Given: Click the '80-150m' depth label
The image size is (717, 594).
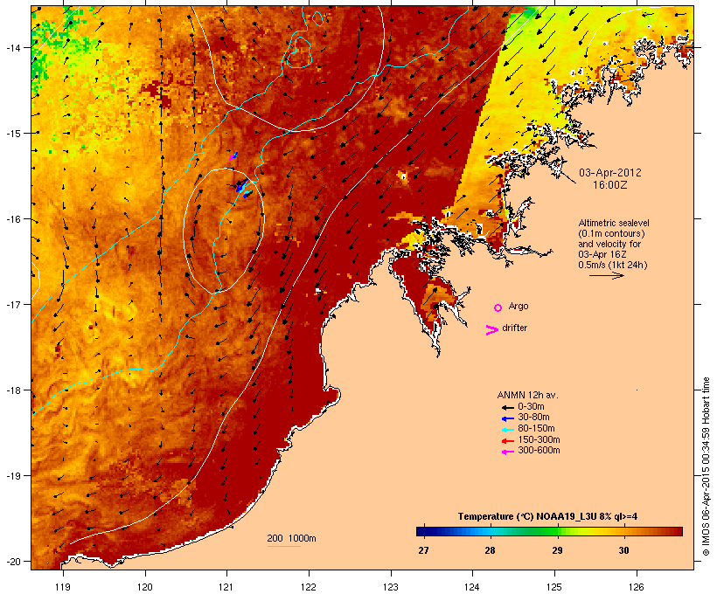Looking at the screenshot, I should tap(536, 429).
